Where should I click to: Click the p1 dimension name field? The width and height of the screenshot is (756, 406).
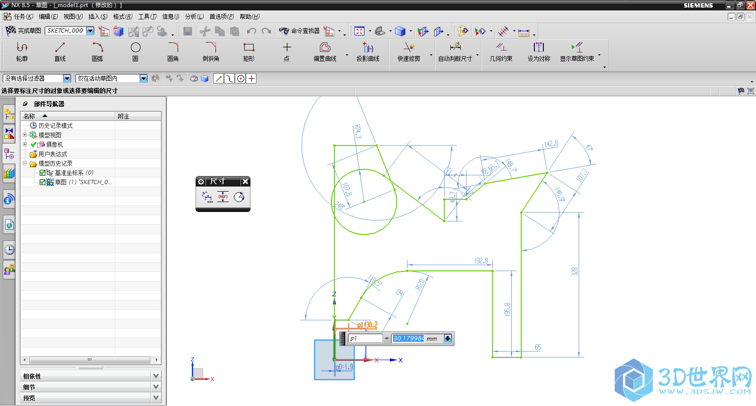click(x=365, y=338)
